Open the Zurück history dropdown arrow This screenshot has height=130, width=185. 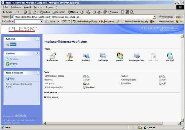[14, 12]
